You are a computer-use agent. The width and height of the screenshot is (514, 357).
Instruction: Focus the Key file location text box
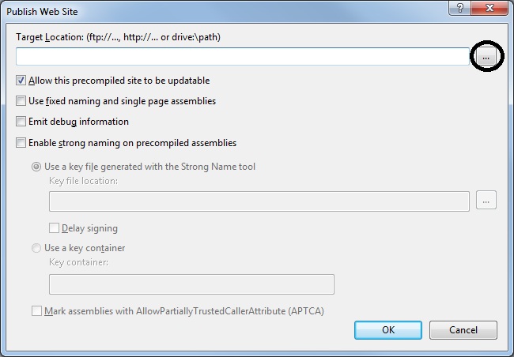pos(259,201)
